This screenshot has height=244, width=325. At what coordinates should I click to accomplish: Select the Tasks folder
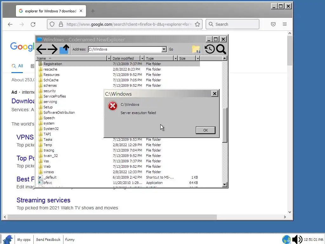[x=48, y=139]
